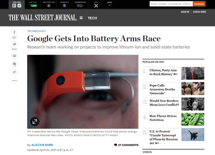Image resolution: width=215 pixels, height=155 pixels.
Task: Expand the More chevron in top bar
Action: pos(109,5)
